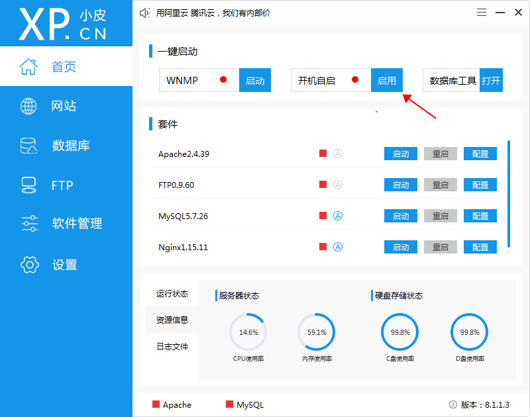Open 配置 for MySQL5.7.26

[x=480, y=216]
